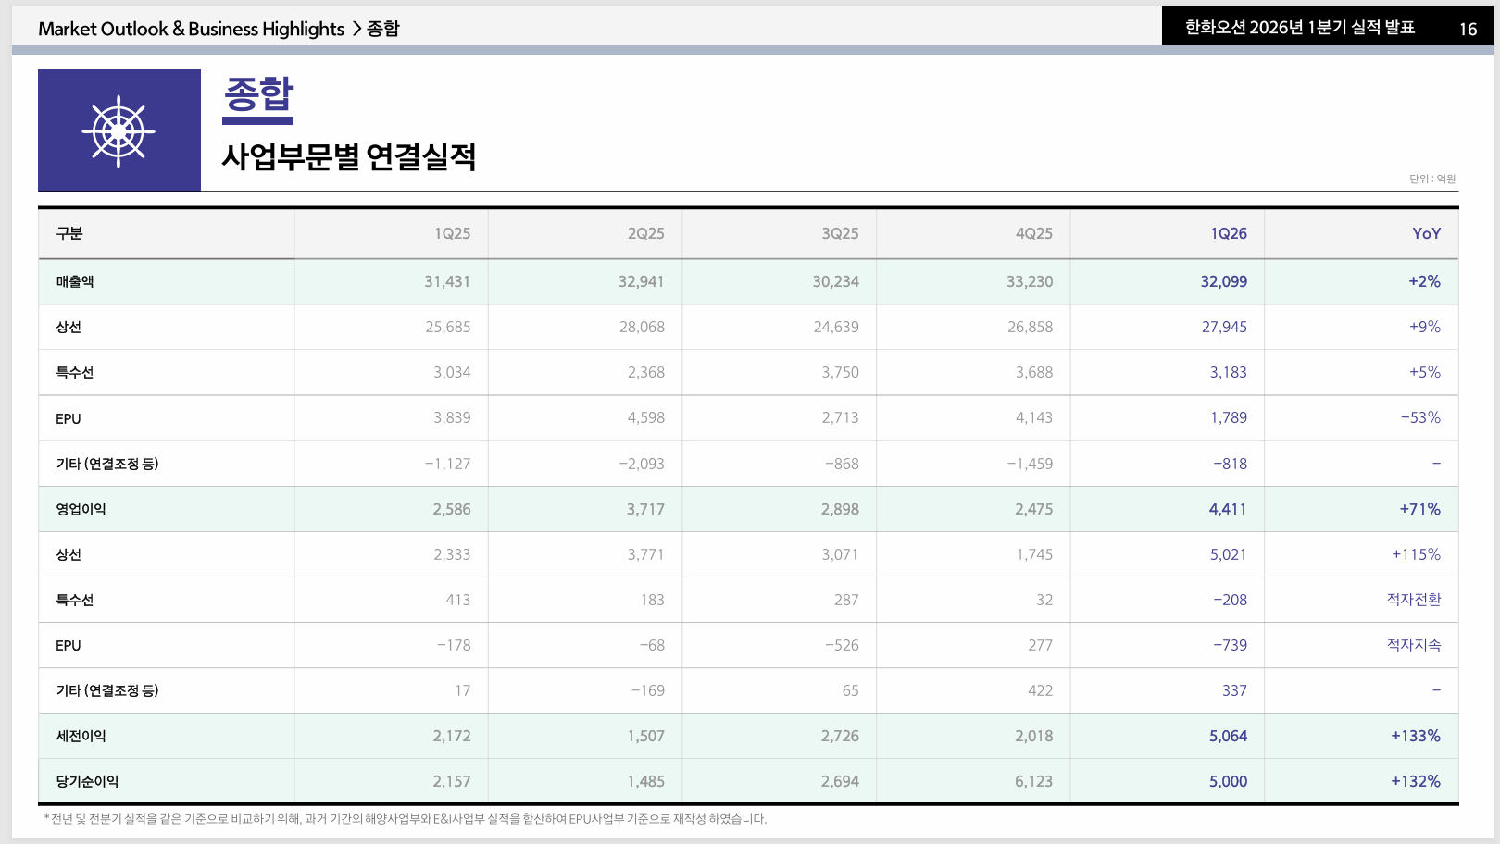Click the 당기순이익 4Q25 value 6,123

pos(1034,781)
